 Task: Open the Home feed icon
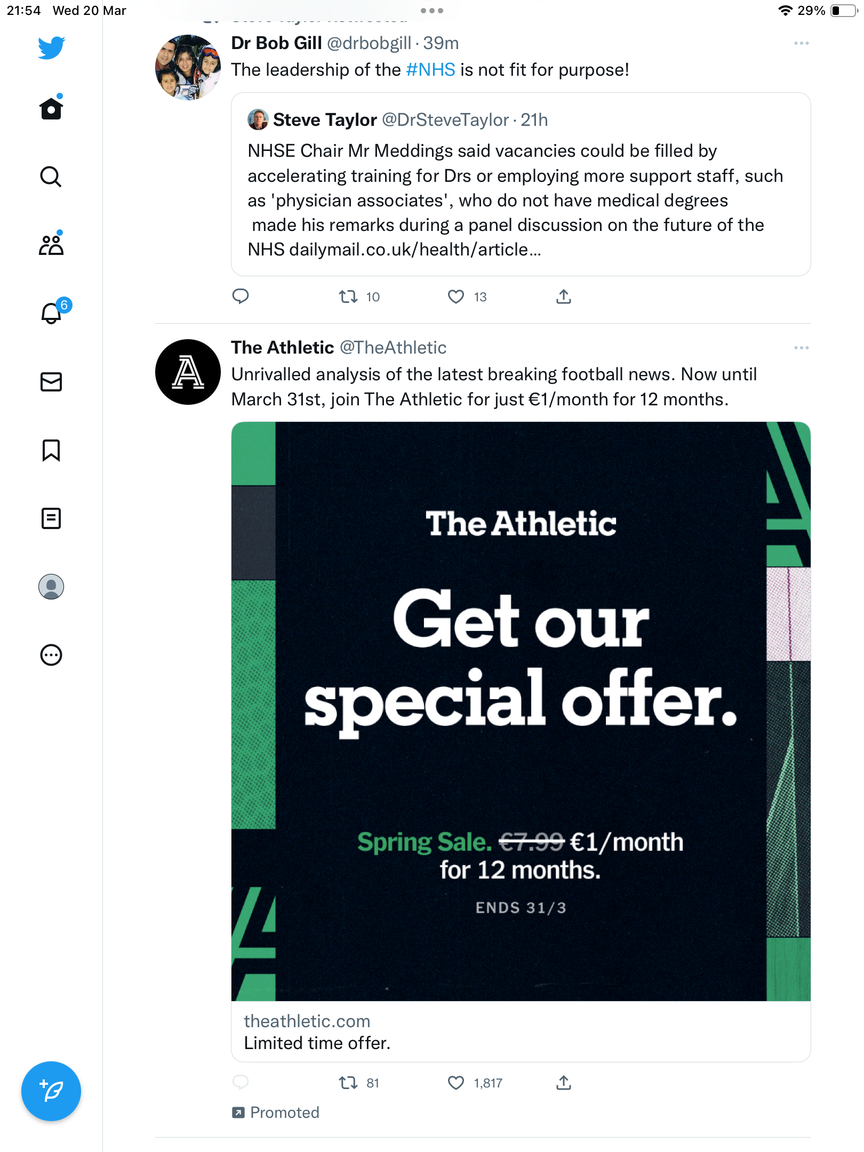tap(51, 108)
